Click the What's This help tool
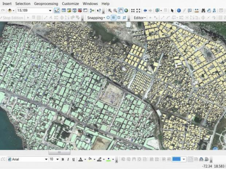The image size is (226, 169). tap(99, 11)
